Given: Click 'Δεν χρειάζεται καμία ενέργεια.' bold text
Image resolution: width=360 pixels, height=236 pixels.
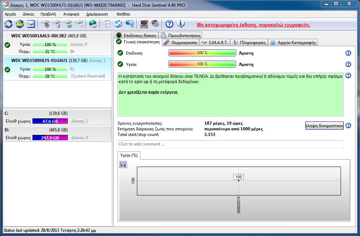Looking at the screenshot, I should pos(148,93).
